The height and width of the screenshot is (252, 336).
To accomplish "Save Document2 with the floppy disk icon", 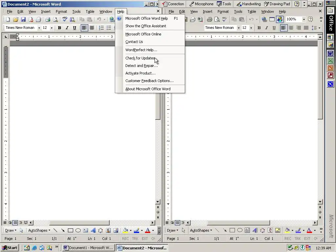I will coord(23,19).
